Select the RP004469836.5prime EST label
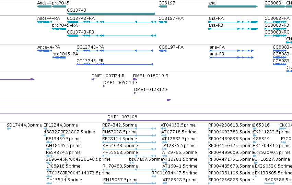Screen dimensions: 292x185 pos(231,139)
